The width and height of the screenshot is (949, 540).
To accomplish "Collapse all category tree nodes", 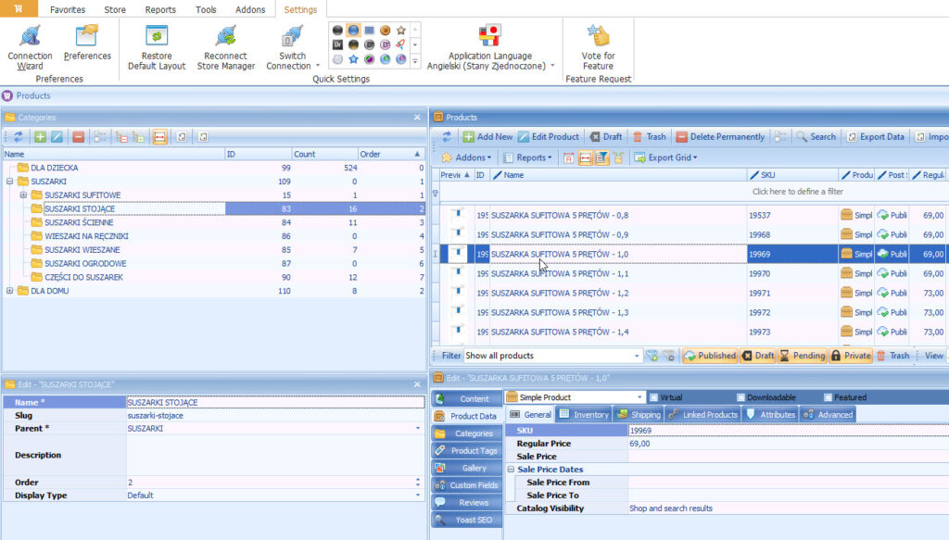I will click(x=121, y=137).
